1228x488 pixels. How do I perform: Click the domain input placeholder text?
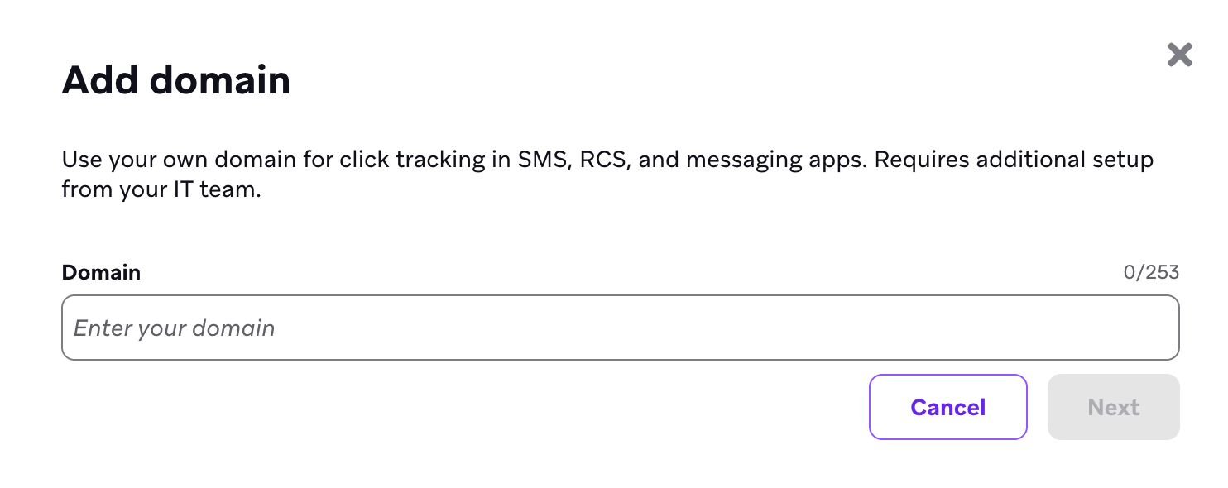(x=173, y=328)
